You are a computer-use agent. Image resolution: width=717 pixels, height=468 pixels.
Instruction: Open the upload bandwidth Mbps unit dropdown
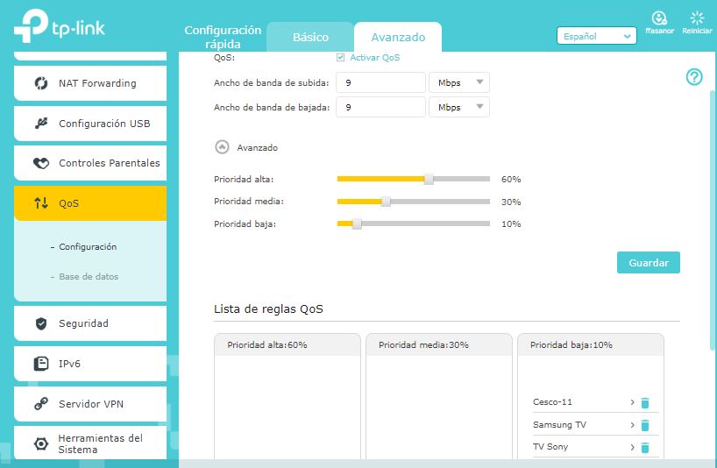point(459,82)
